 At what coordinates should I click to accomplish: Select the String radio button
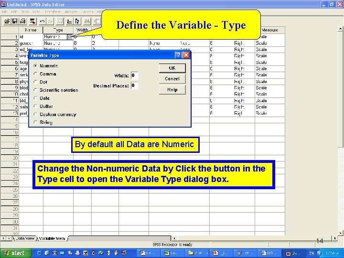pos(35,122)
